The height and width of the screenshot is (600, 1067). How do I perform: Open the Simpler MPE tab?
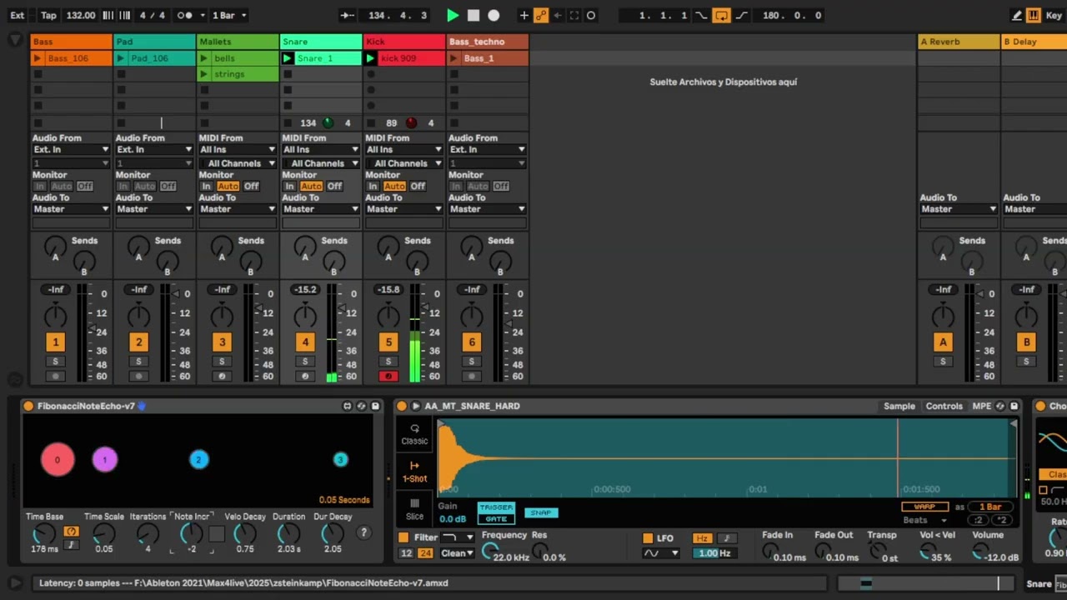pos(982,406)
